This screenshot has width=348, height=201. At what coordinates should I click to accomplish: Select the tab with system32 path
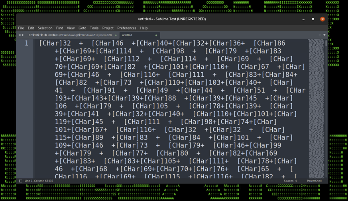[70, 35]
